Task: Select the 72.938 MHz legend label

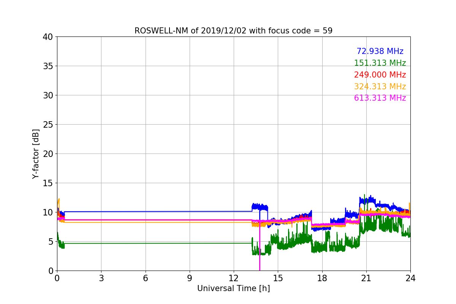Action: point(380,51)
